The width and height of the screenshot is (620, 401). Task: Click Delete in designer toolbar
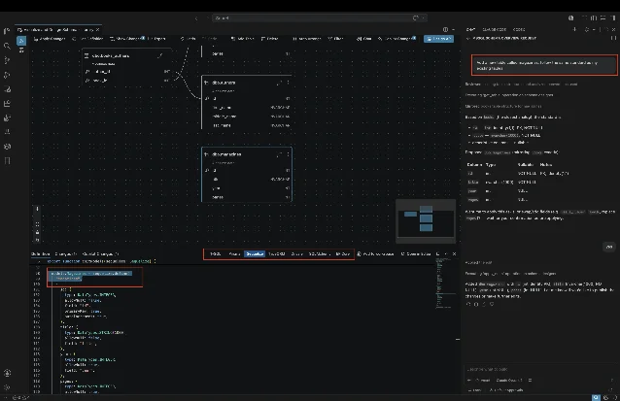[x=269, y=38]
